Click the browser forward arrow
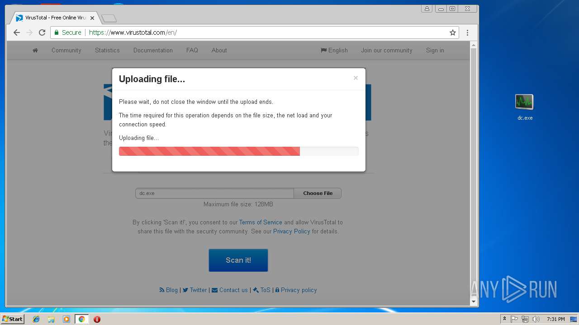Image resolution: width=579 pixels, height=325 pixels. pos(29,32)
